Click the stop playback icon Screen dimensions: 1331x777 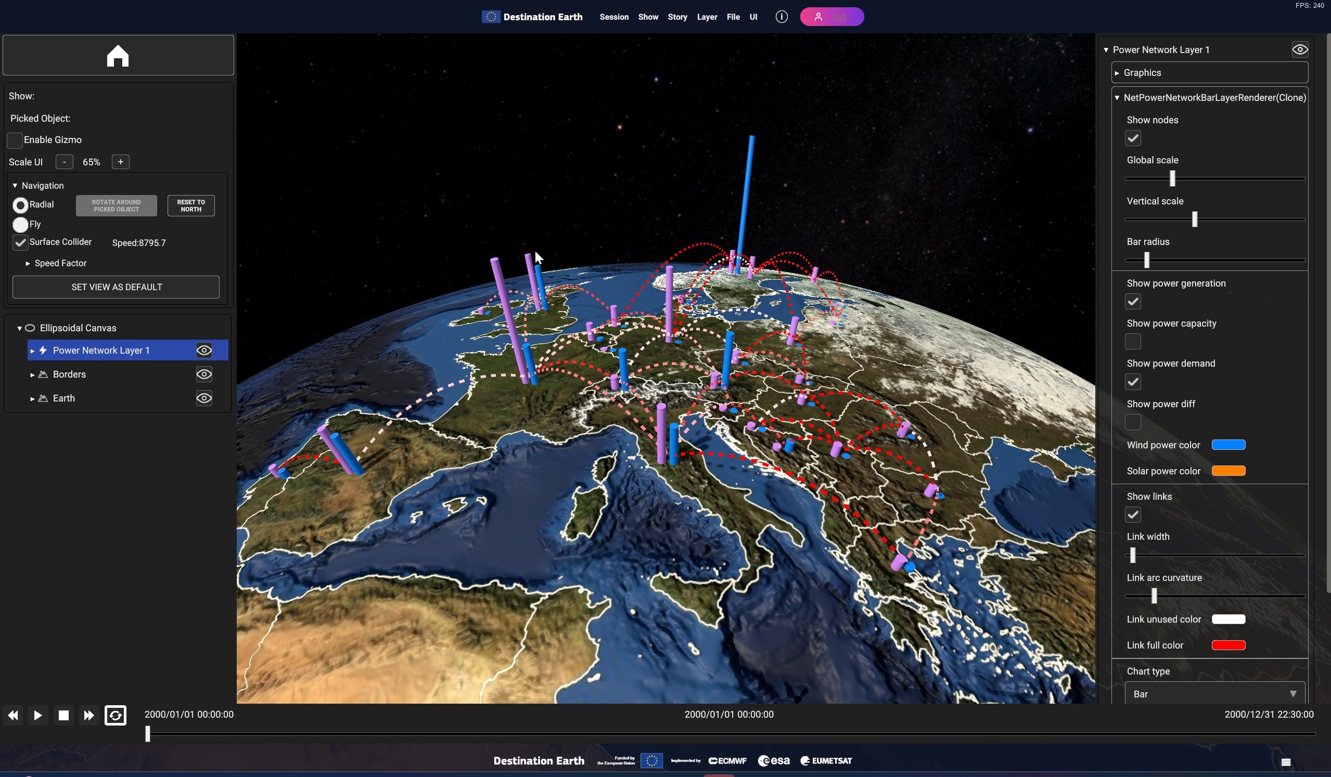click(x=63, y=715)
